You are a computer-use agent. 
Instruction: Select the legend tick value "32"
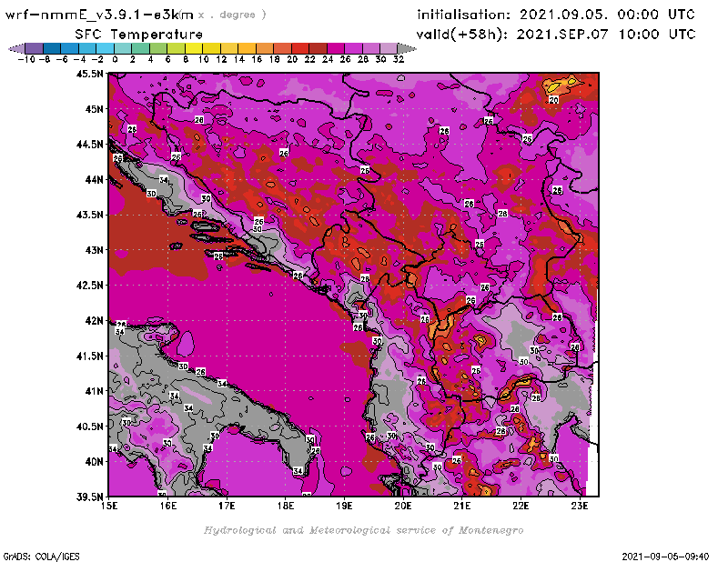click(x=399, y=59)
